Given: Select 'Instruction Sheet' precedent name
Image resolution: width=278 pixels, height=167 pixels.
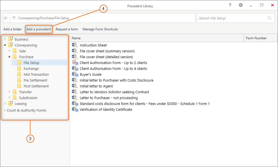Looking at the screenshot, I should tap(93, 45).
